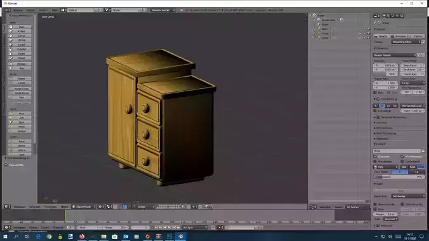Toggle the Border render checkbox

coord(376,93)
